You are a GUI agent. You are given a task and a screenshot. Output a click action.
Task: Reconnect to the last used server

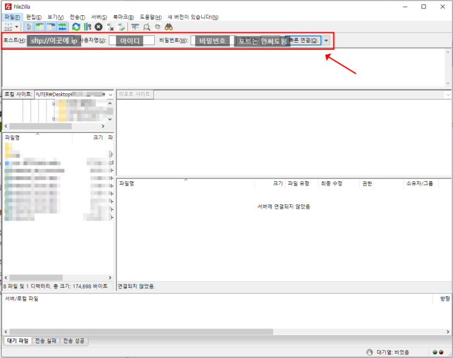[x=121, y=27]
